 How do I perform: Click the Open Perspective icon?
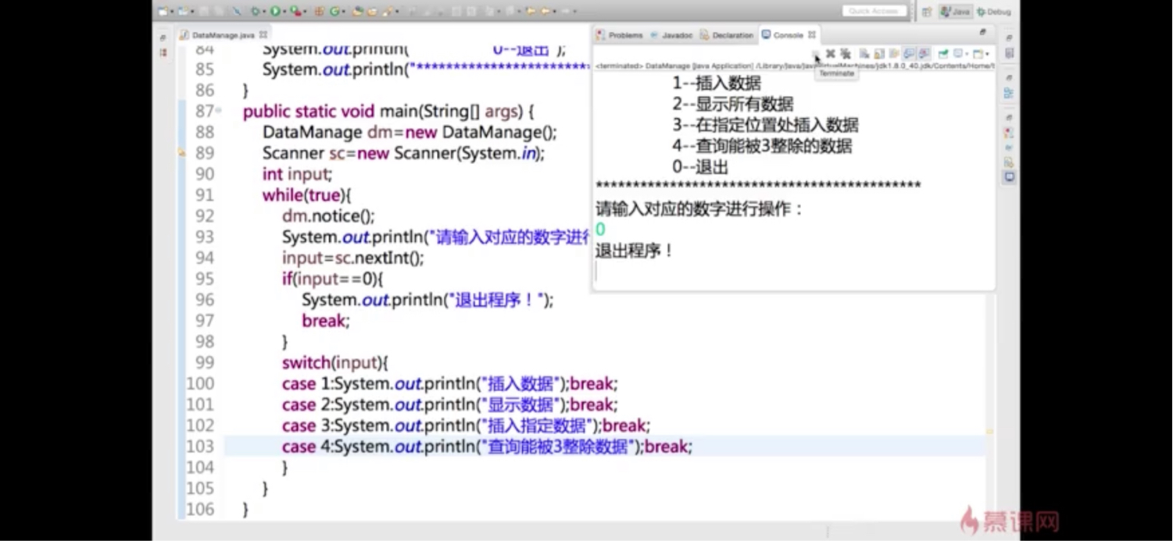[927, 12]
